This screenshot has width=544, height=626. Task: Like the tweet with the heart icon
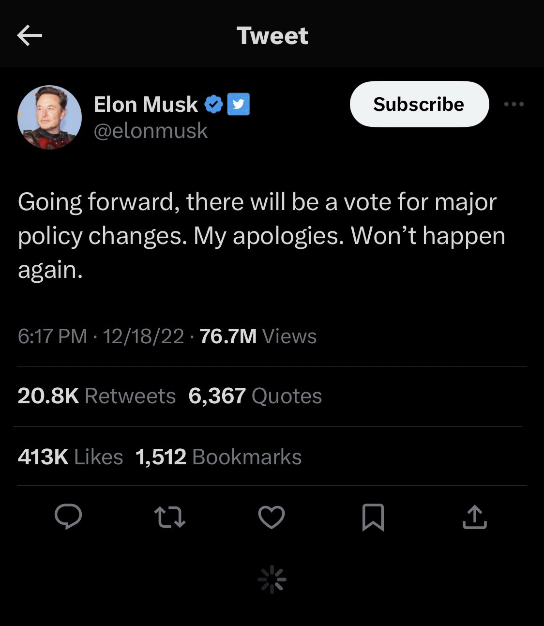tap(272, 517)
